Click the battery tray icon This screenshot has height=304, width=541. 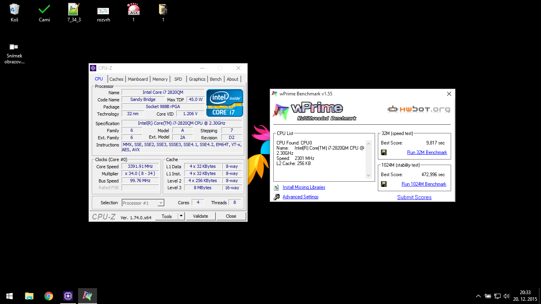[x=488, y=296]
